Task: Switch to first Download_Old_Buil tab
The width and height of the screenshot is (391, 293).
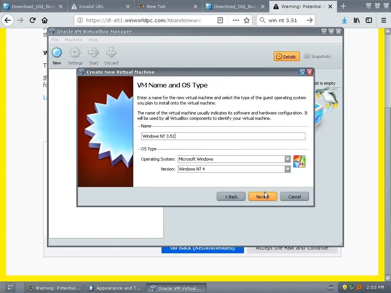Action: pos(34,6)
